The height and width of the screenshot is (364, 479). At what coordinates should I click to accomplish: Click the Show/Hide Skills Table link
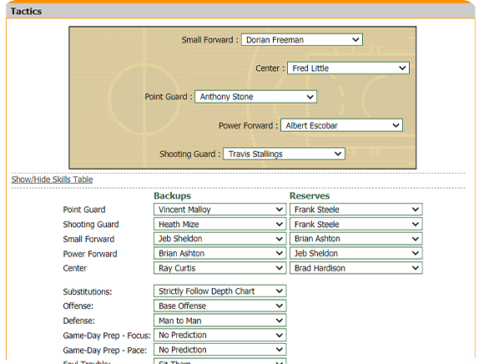click(52, 179)
